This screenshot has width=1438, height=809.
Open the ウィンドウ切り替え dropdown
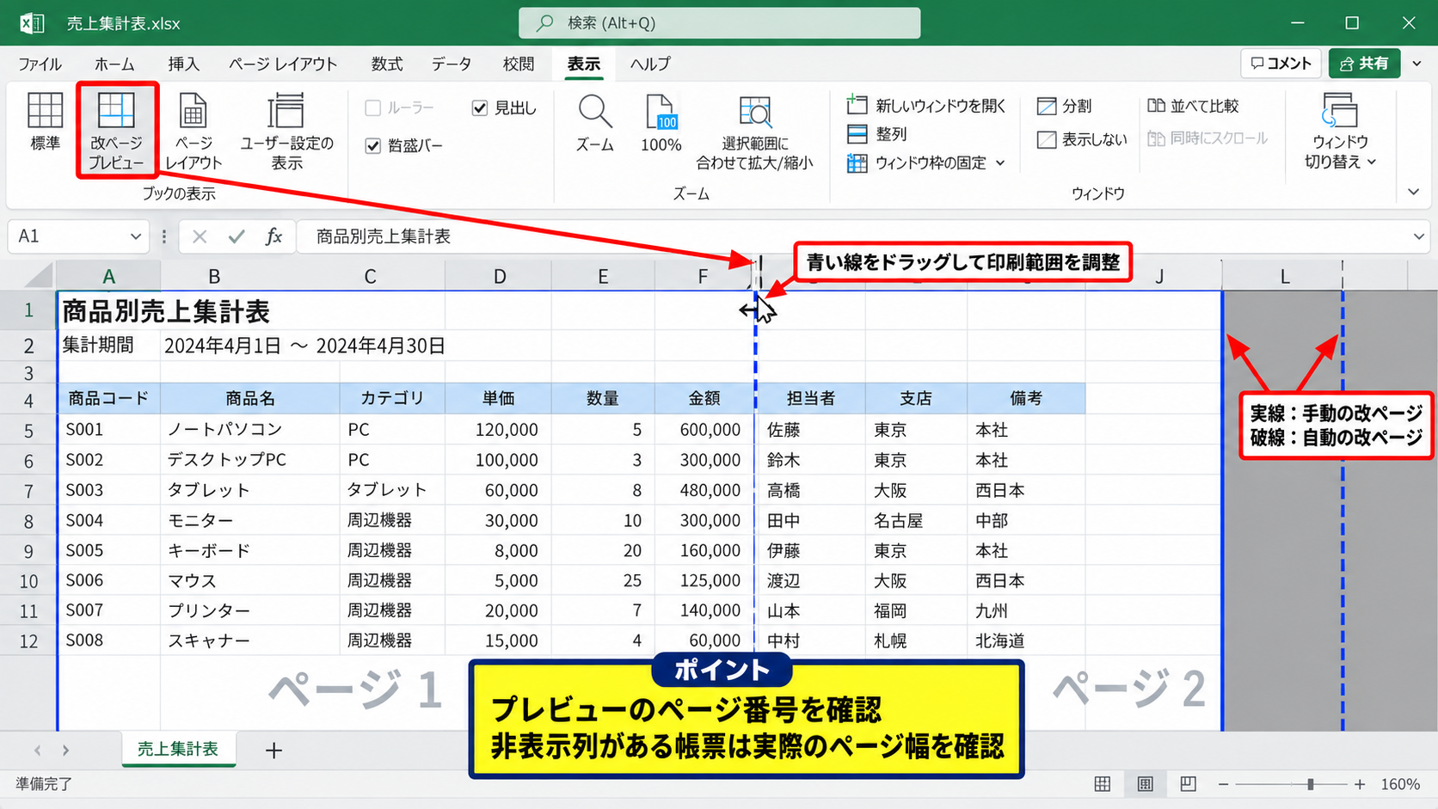pos(1339,132)
